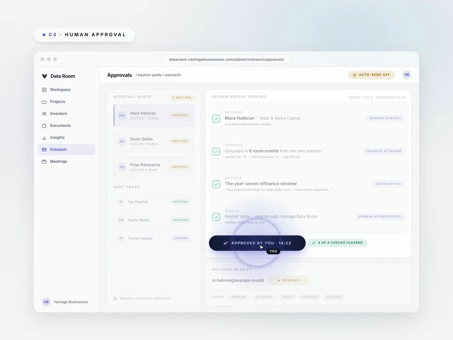Image resolution: width=453 pixels, height=340 pixels.
Task: Select the REISSUED state chip
Action: tap(334, 297)
